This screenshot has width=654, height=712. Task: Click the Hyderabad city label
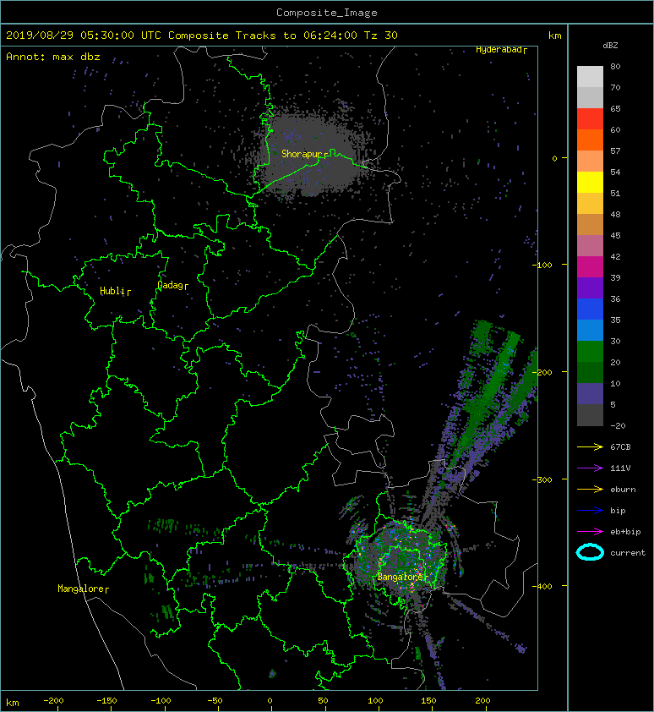click(x=501, y=50)
